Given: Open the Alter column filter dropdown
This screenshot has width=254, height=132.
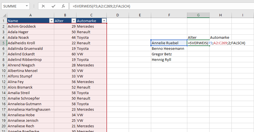Looking at the screenshot, I should (x=74, y=21).
